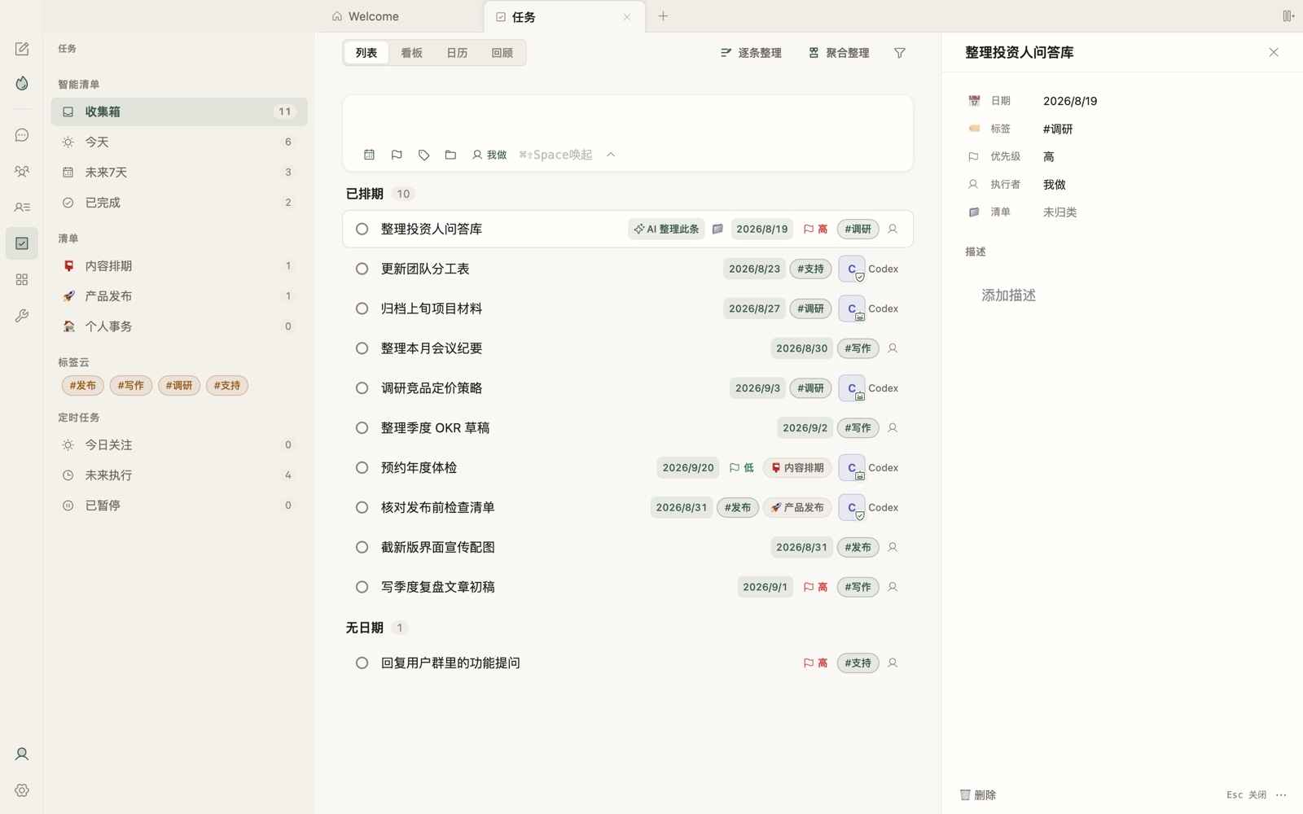Change the 优先级 value 高 in detail panel

[x=1049, y=156]
